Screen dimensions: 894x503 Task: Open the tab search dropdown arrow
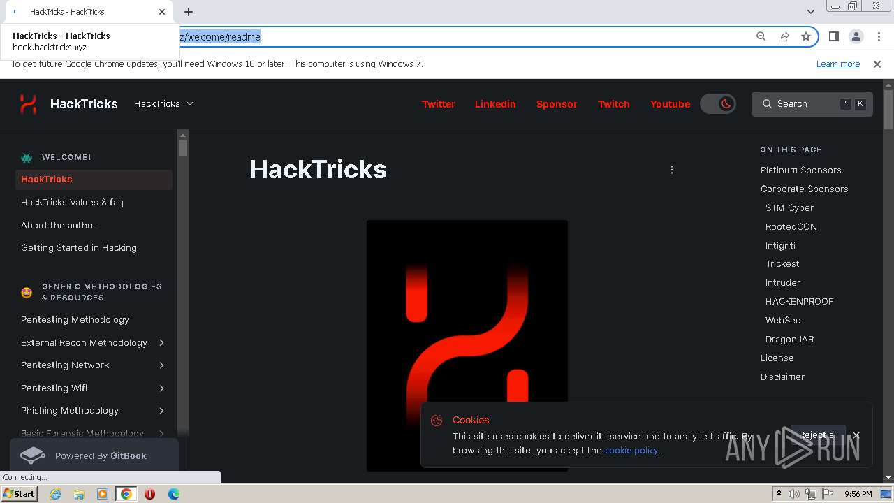point(810,12)
